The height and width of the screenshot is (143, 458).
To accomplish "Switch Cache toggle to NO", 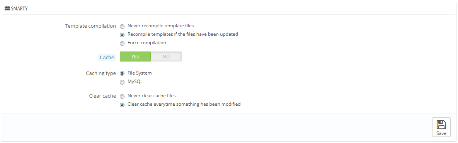I will coord(166,57).
